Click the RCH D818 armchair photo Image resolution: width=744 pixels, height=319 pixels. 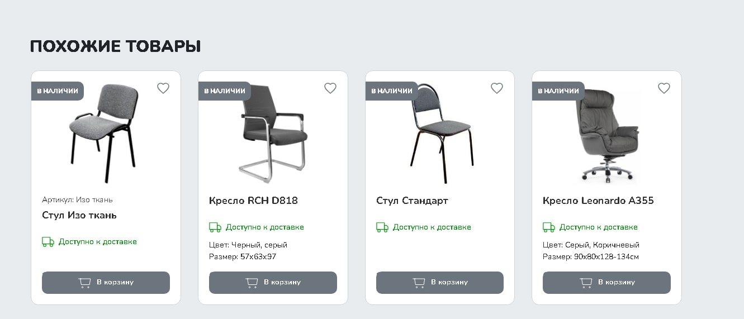pos(272,133)
